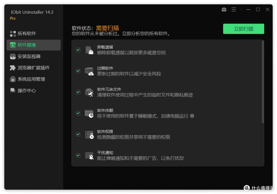Click the Pro edition label
The image size is (277, 194).
point(12,18)
